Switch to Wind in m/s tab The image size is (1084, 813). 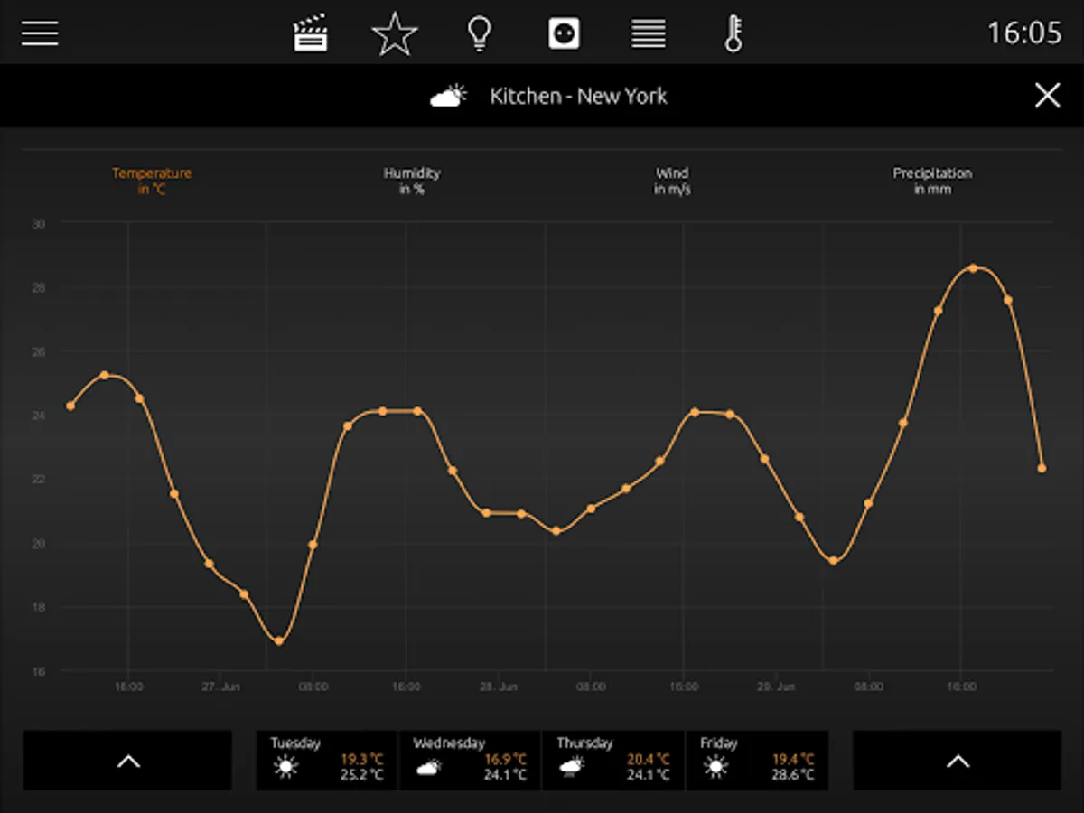pos(673,181)
